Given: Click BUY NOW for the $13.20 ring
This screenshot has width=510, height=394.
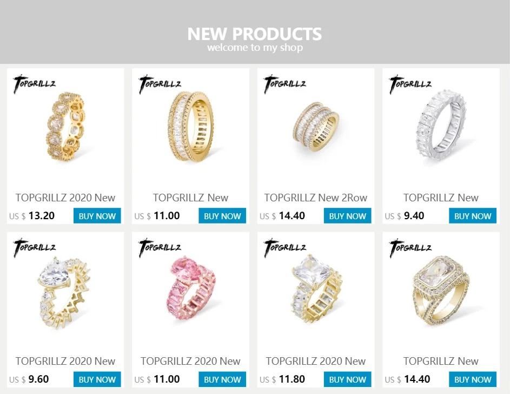Looking at the screenshot, I should pyautogui.click(x=97, y=216).
